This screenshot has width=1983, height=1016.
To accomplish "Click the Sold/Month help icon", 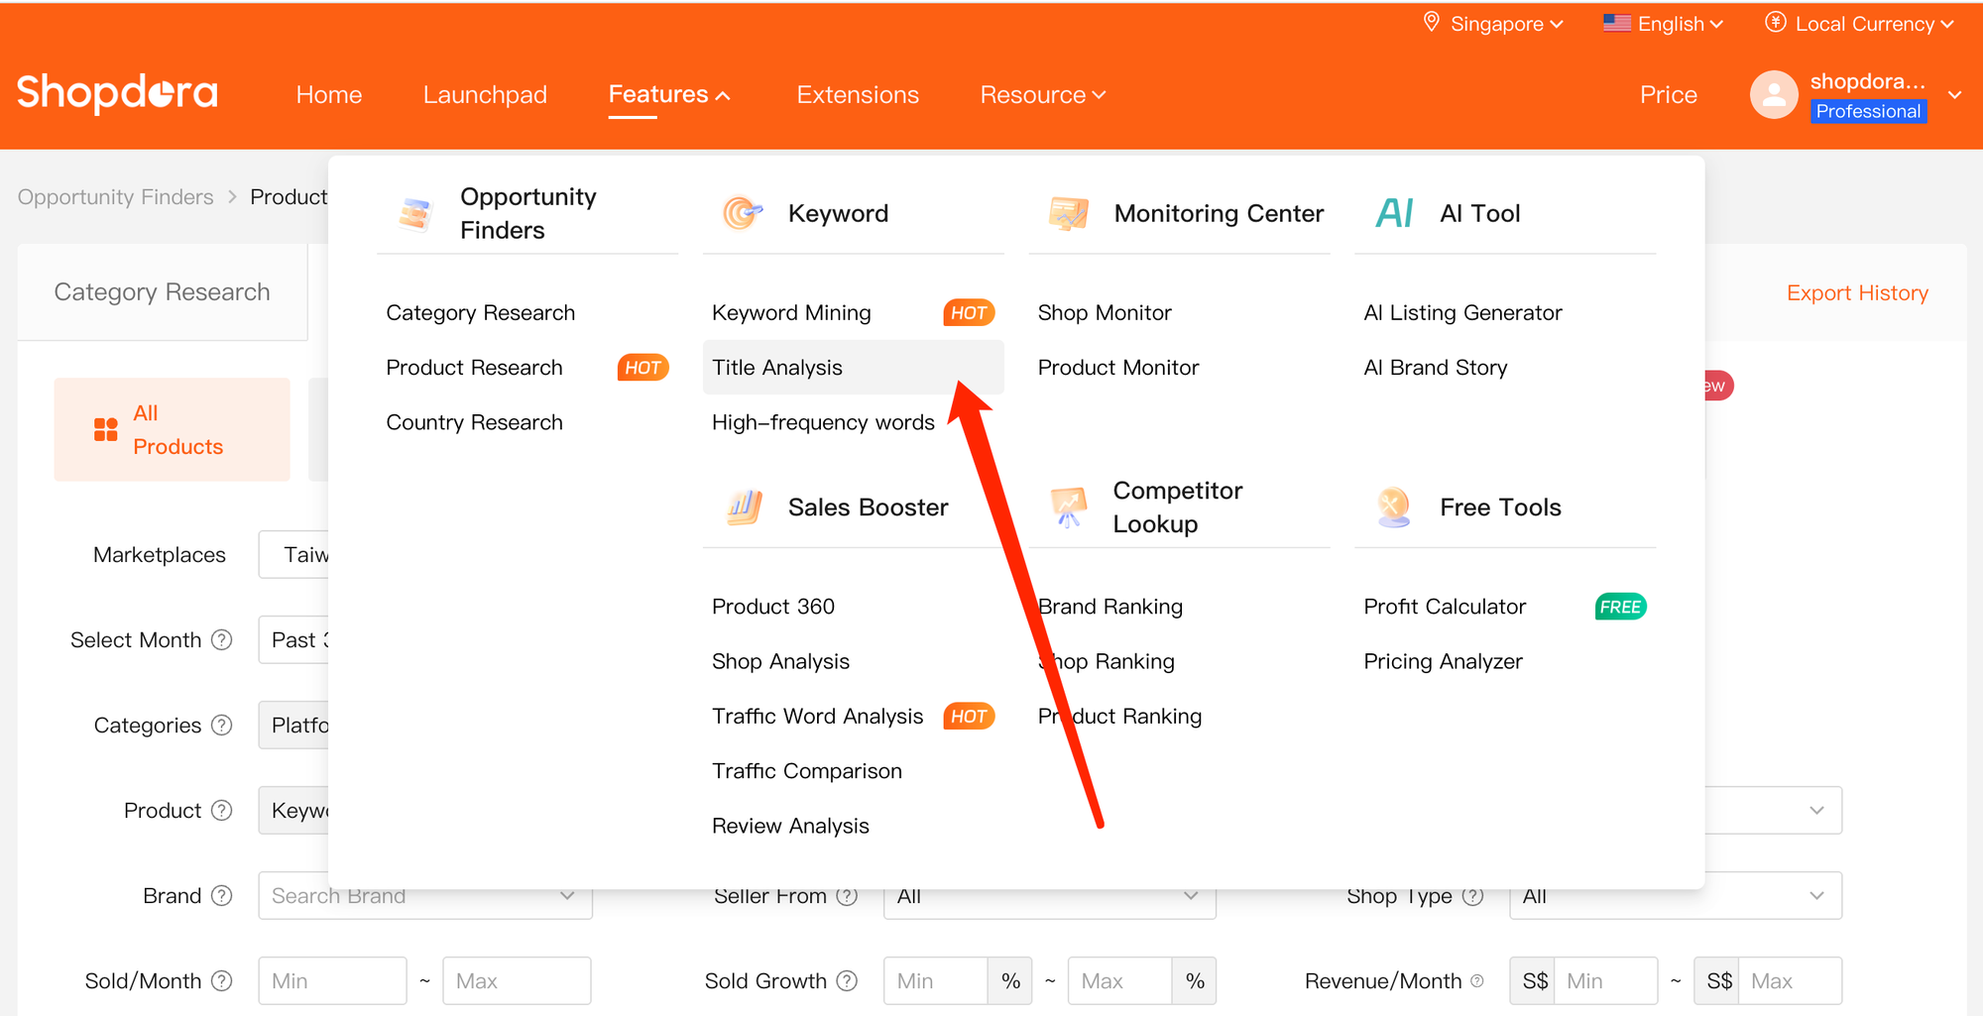I will pyautogui.click(x=222, y=981).
